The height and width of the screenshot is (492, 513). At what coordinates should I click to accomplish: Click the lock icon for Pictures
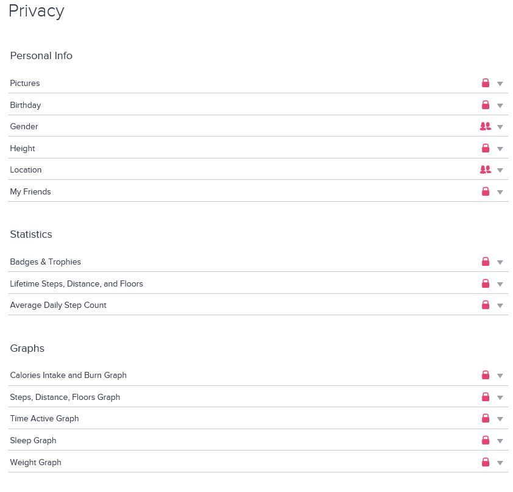click(x=486, y=83)
